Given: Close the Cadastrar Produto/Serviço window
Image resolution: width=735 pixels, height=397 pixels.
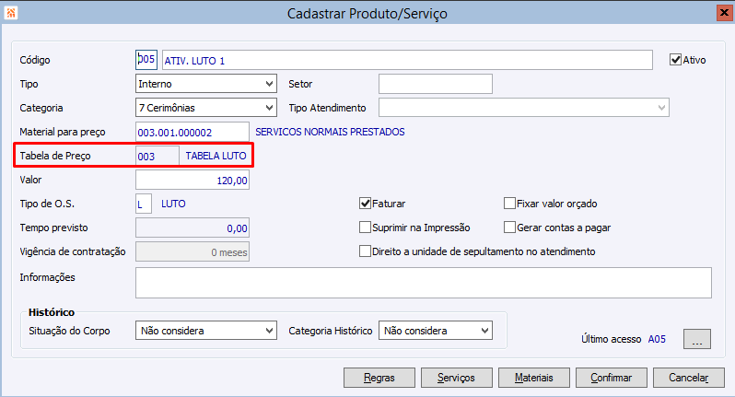Looking at the screenshot, I should coord(722,13).
